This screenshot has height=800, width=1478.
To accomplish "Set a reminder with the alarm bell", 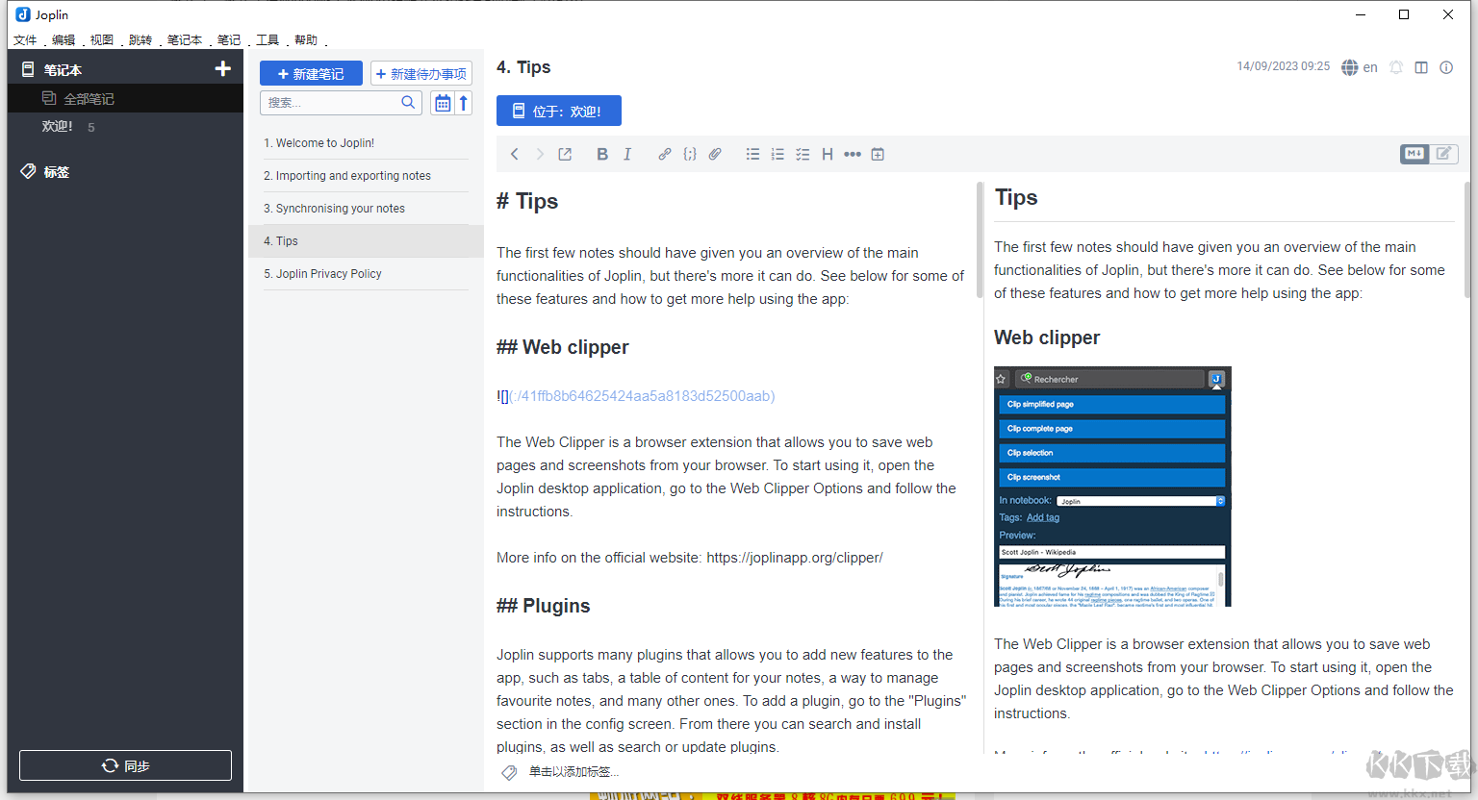I will [1396, 67].
